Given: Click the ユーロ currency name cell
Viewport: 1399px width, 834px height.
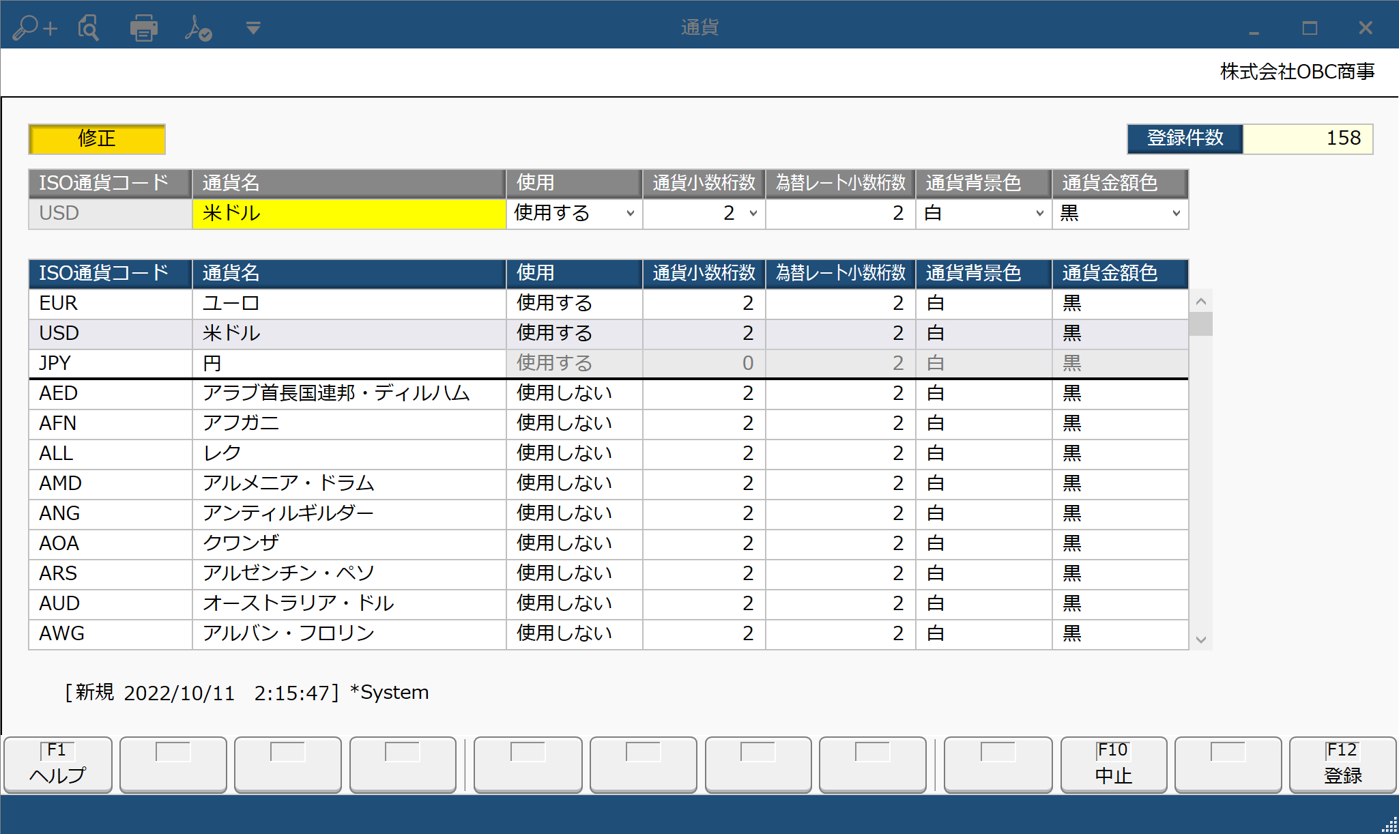Looking at the screenshot, I should coord(349,304).
